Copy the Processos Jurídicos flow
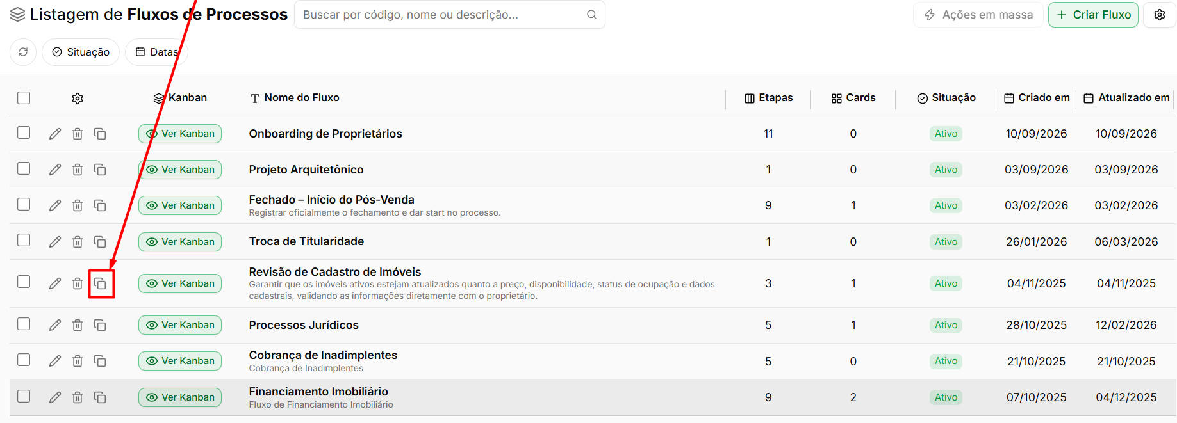Image resolution: width=1177 pixels, height=423 pixels. pyautogui.click(x=100, y=325)
